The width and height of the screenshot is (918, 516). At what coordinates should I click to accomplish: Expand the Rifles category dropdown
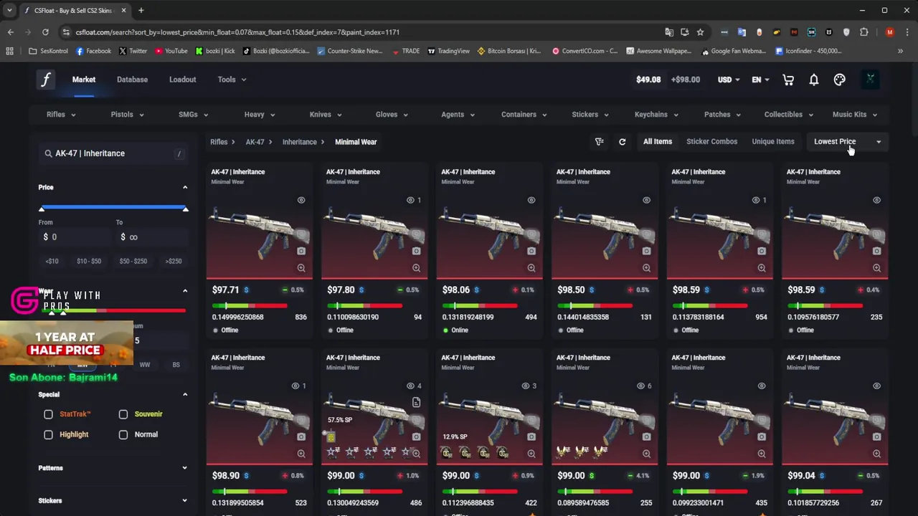[x=61, y=115]
